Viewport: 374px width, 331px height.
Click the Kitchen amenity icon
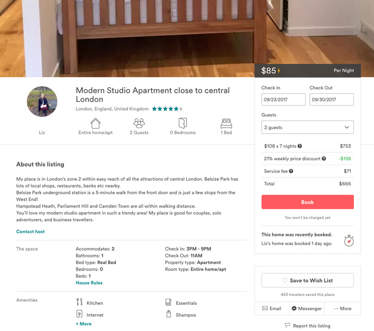pos(79,302)
